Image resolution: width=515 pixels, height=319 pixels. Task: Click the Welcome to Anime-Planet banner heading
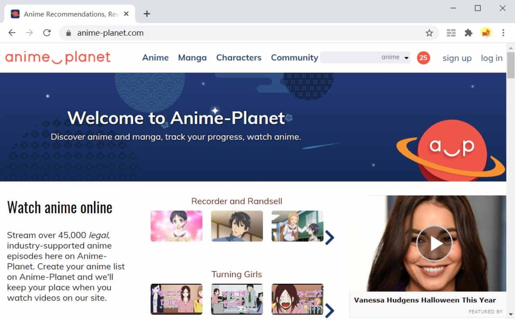tap(176, 118)
